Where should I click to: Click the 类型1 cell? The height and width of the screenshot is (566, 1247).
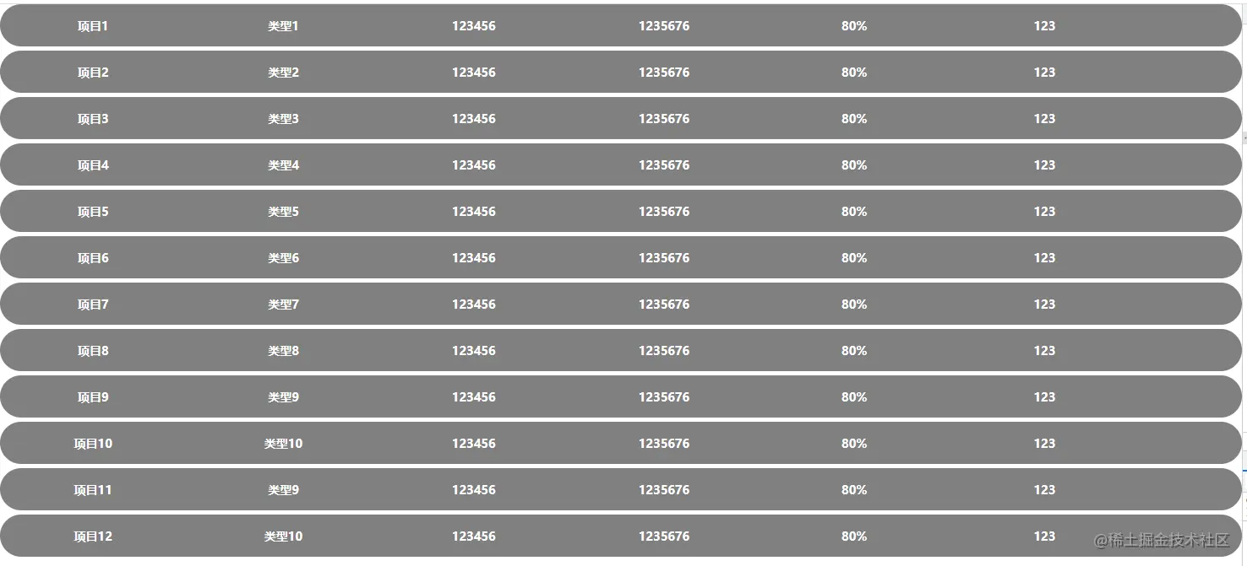click(x=283, y=26)
